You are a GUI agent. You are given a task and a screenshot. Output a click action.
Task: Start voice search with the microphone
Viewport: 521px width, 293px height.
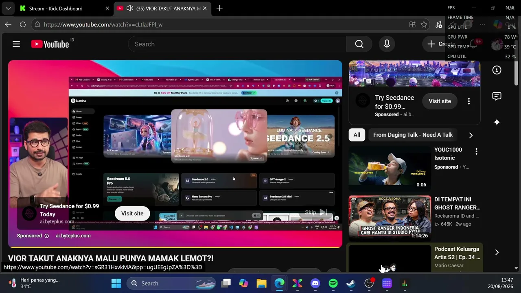pos(387,44)
